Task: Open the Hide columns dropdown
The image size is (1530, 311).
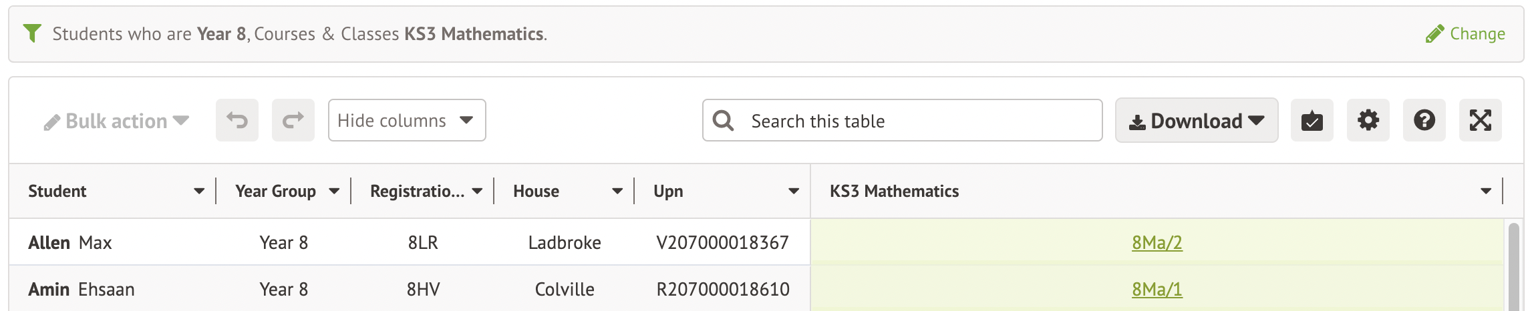Action: [x=406, y=121]
